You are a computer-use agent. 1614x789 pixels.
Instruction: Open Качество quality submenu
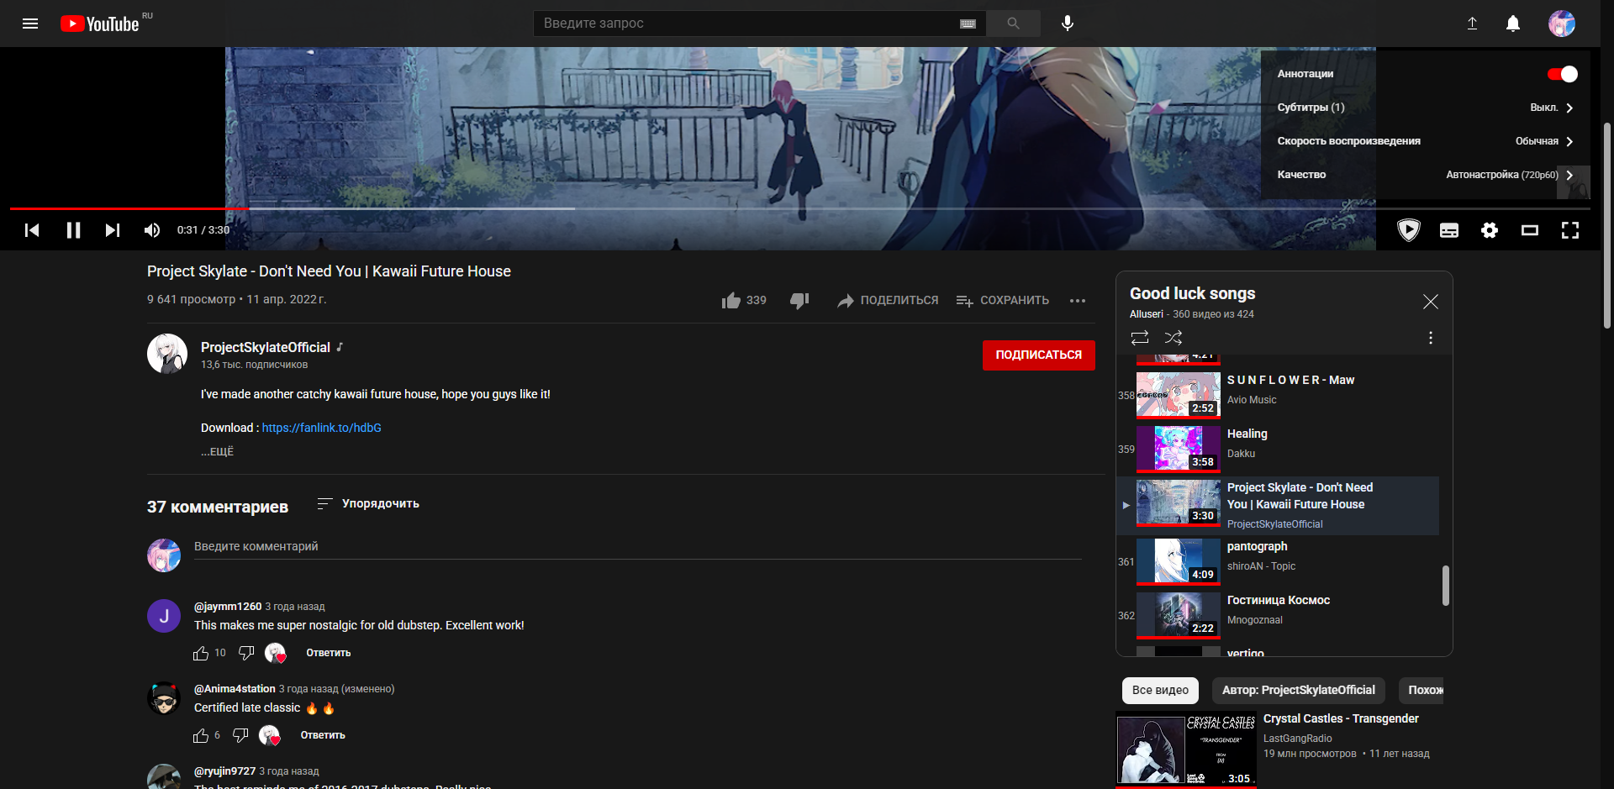[x=1425, y=175]
